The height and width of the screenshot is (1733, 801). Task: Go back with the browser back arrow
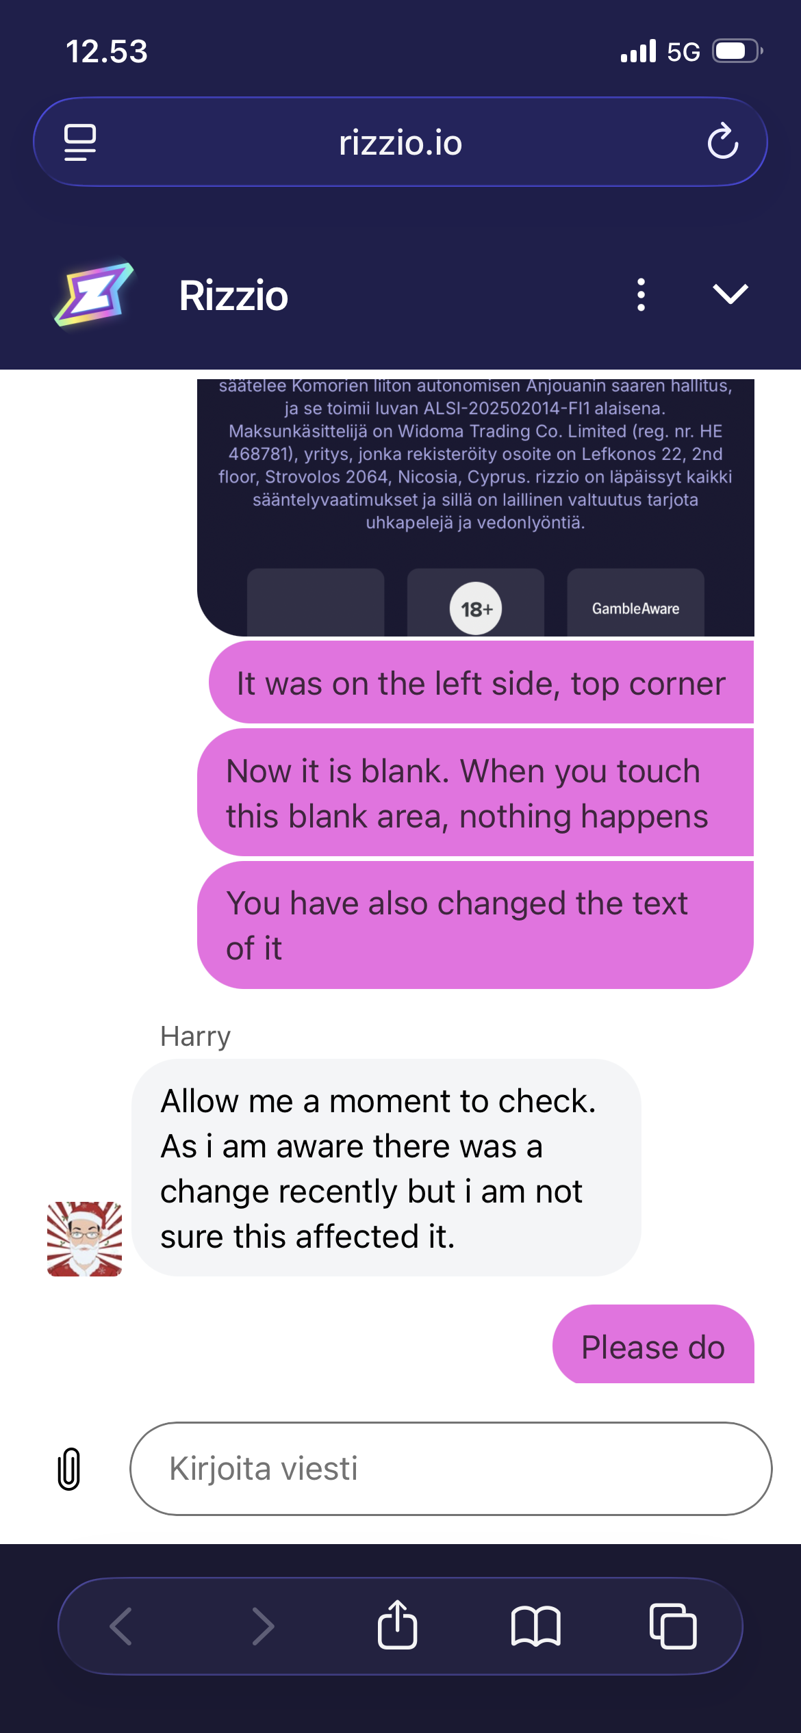pos(121,1626)
